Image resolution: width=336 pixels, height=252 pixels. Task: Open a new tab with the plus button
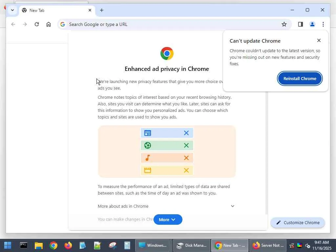point(102,10)
